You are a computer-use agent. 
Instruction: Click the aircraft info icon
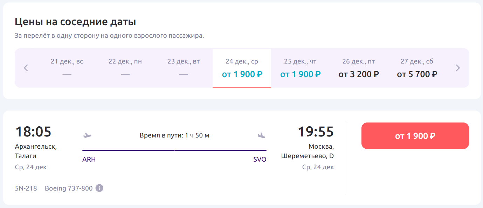pyautogui.click(x=99, y=188)
